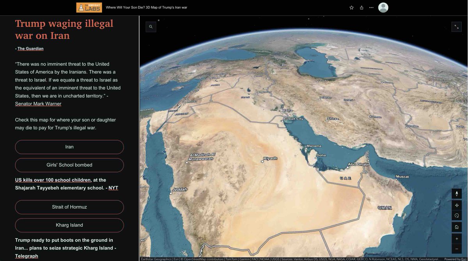
Task: Favorite this story with the star
Action: pyautogui.click(x=351, y=7)
